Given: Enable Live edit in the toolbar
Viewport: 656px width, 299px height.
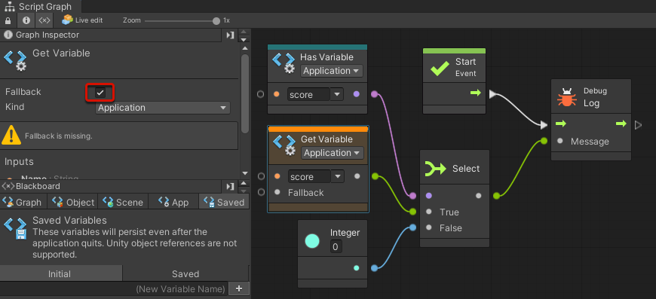Looking at the screenshot, I should point(82,20).
